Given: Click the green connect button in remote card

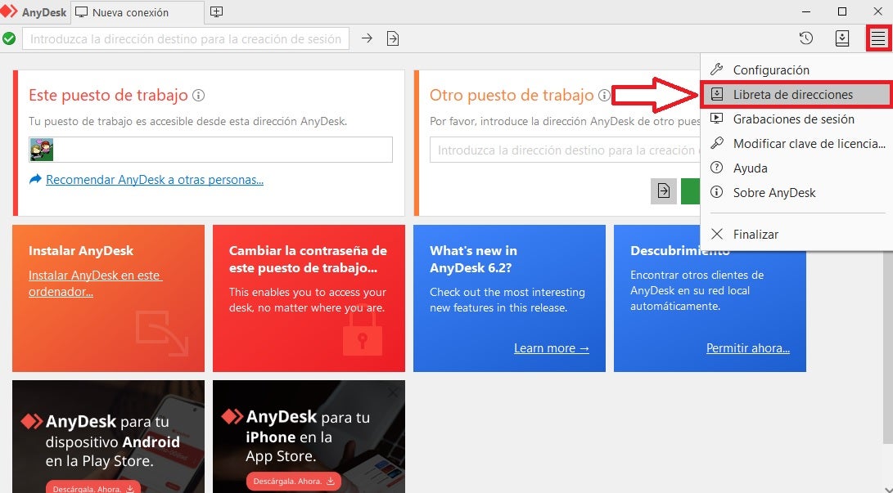Looking at the screenshot, I should 690,190.
